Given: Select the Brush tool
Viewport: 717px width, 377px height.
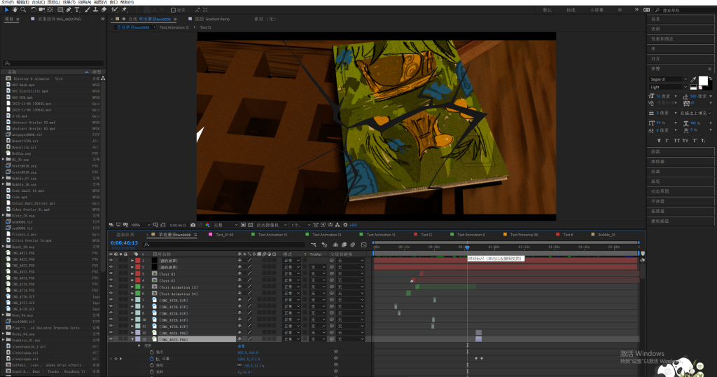Looking at the screenshot, I should (x=88, y=10).
